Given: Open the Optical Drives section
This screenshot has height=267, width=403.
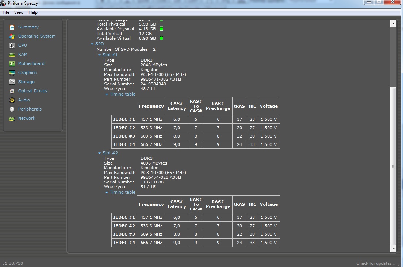Looking at the screenshot, I should 32,91.
